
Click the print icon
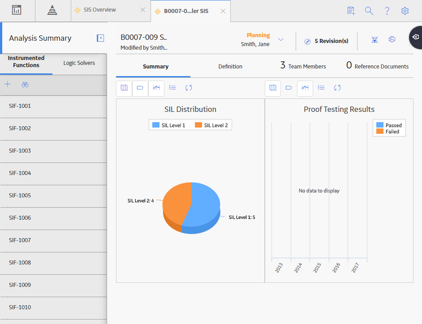(392, 39)
